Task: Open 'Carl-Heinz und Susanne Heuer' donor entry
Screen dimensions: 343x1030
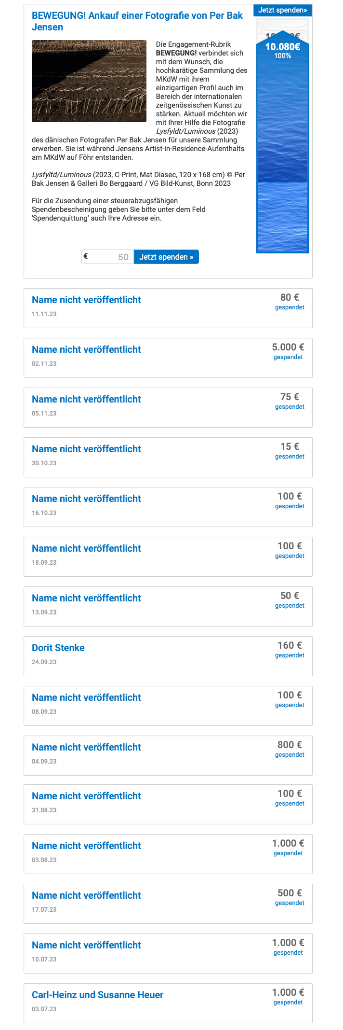Action: 168,1002
